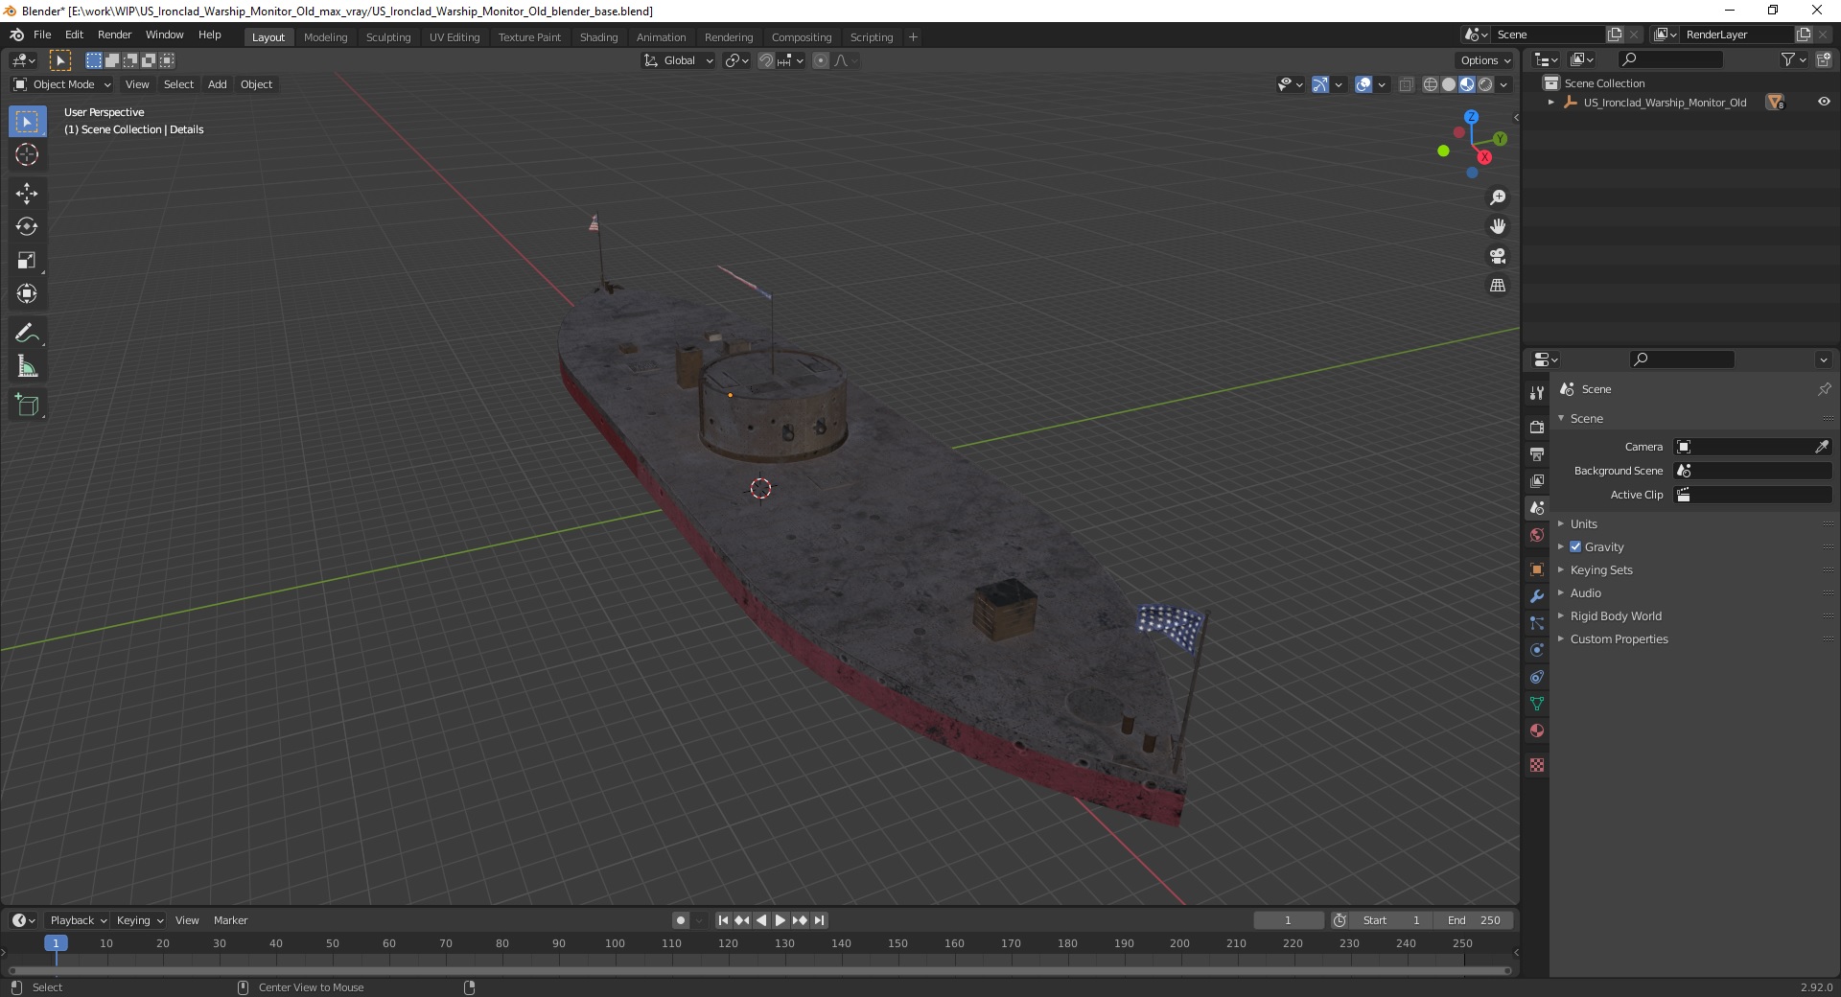This screenshot has height=997, width=1841.
Task: Open the Options dropdown
Action: point(1485,60)
